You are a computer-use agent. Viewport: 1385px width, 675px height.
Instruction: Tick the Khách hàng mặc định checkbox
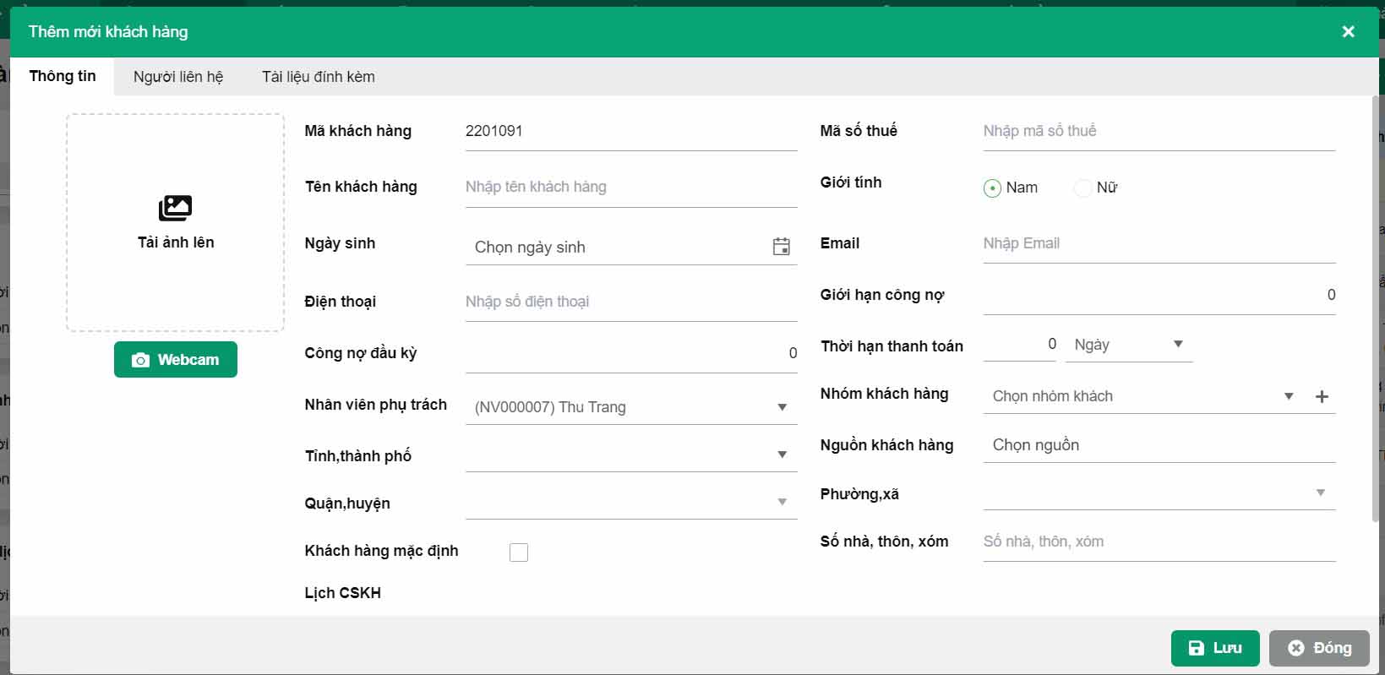(x=519, y=553)
